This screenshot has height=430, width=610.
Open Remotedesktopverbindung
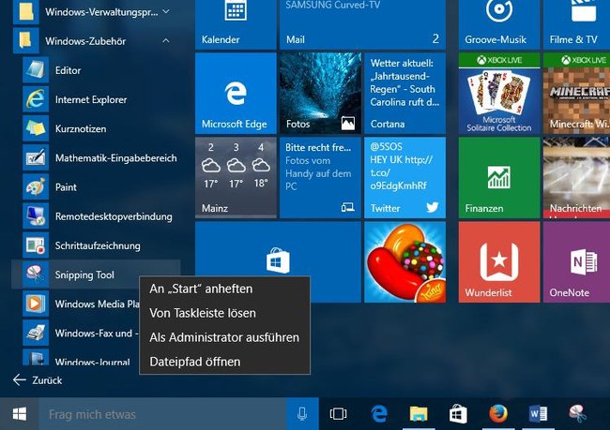[x=96, y=216]
